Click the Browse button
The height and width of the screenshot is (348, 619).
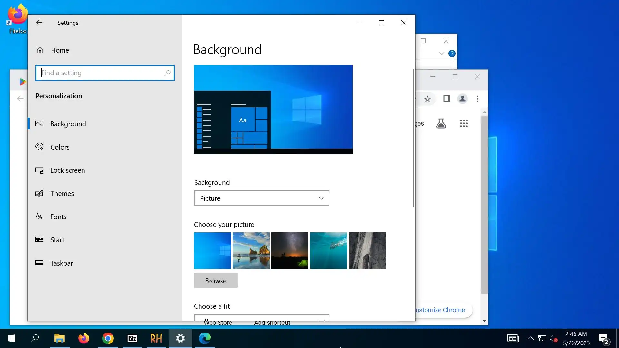[x=216, y=281]
